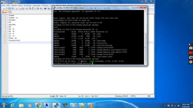Image resolution: width=193 pixels, height=108 pixels.
Task: Open the Language menu in Notepad++
Action: [36, 5]
